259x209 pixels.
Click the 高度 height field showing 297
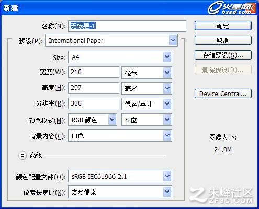(x=94, y=88)
